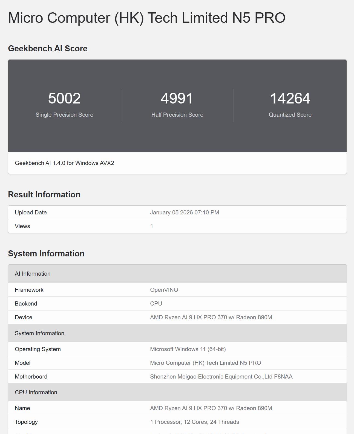The height and width of the screenshot is (434, 354).
Task: Click the Single Precision Score value 5002
Action: pyautogui.click(x=64, y=98)
